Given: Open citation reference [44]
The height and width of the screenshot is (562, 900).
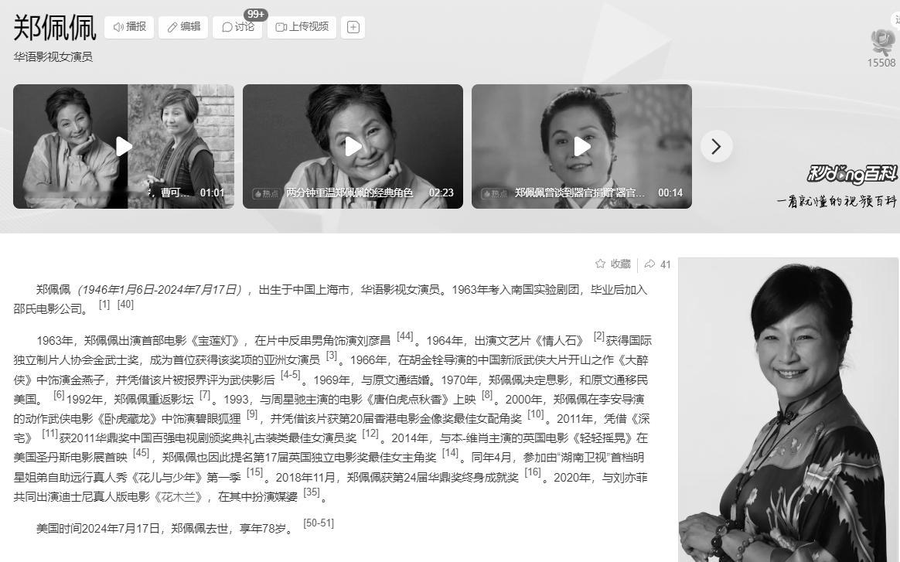Looking at the screenshot, I should click(x=405, y=336).
